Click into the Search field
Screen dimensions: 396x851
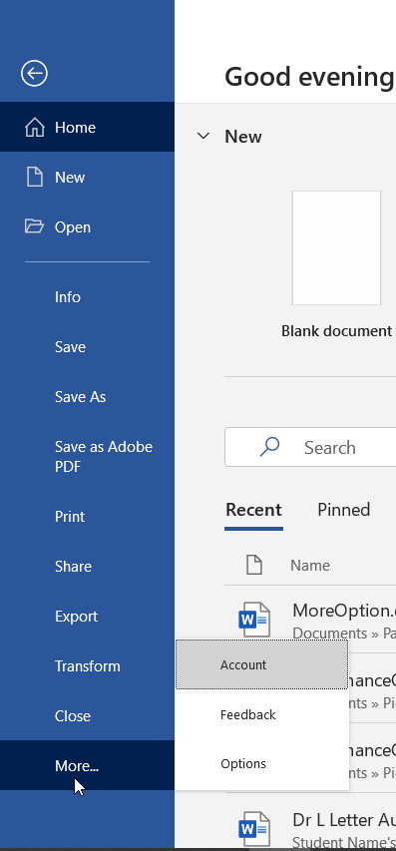tap(310, 447)
